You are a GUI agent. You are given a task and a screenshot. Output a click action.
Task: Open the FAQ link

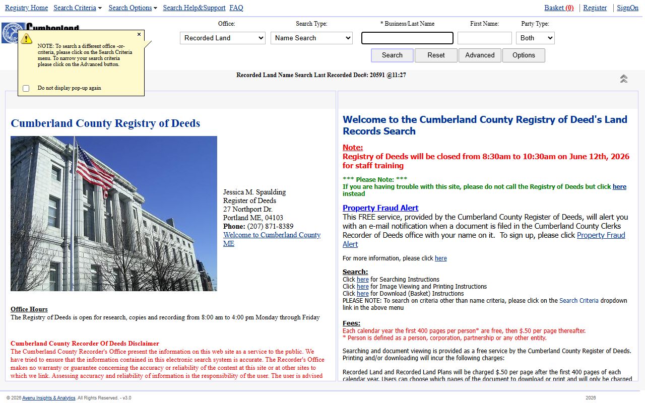[x=236, y=8]
